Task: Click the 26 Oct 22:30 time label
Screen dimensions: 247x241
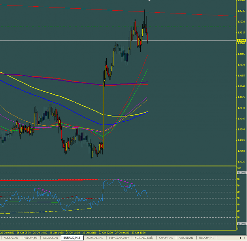Action: [x=89, y=233]
